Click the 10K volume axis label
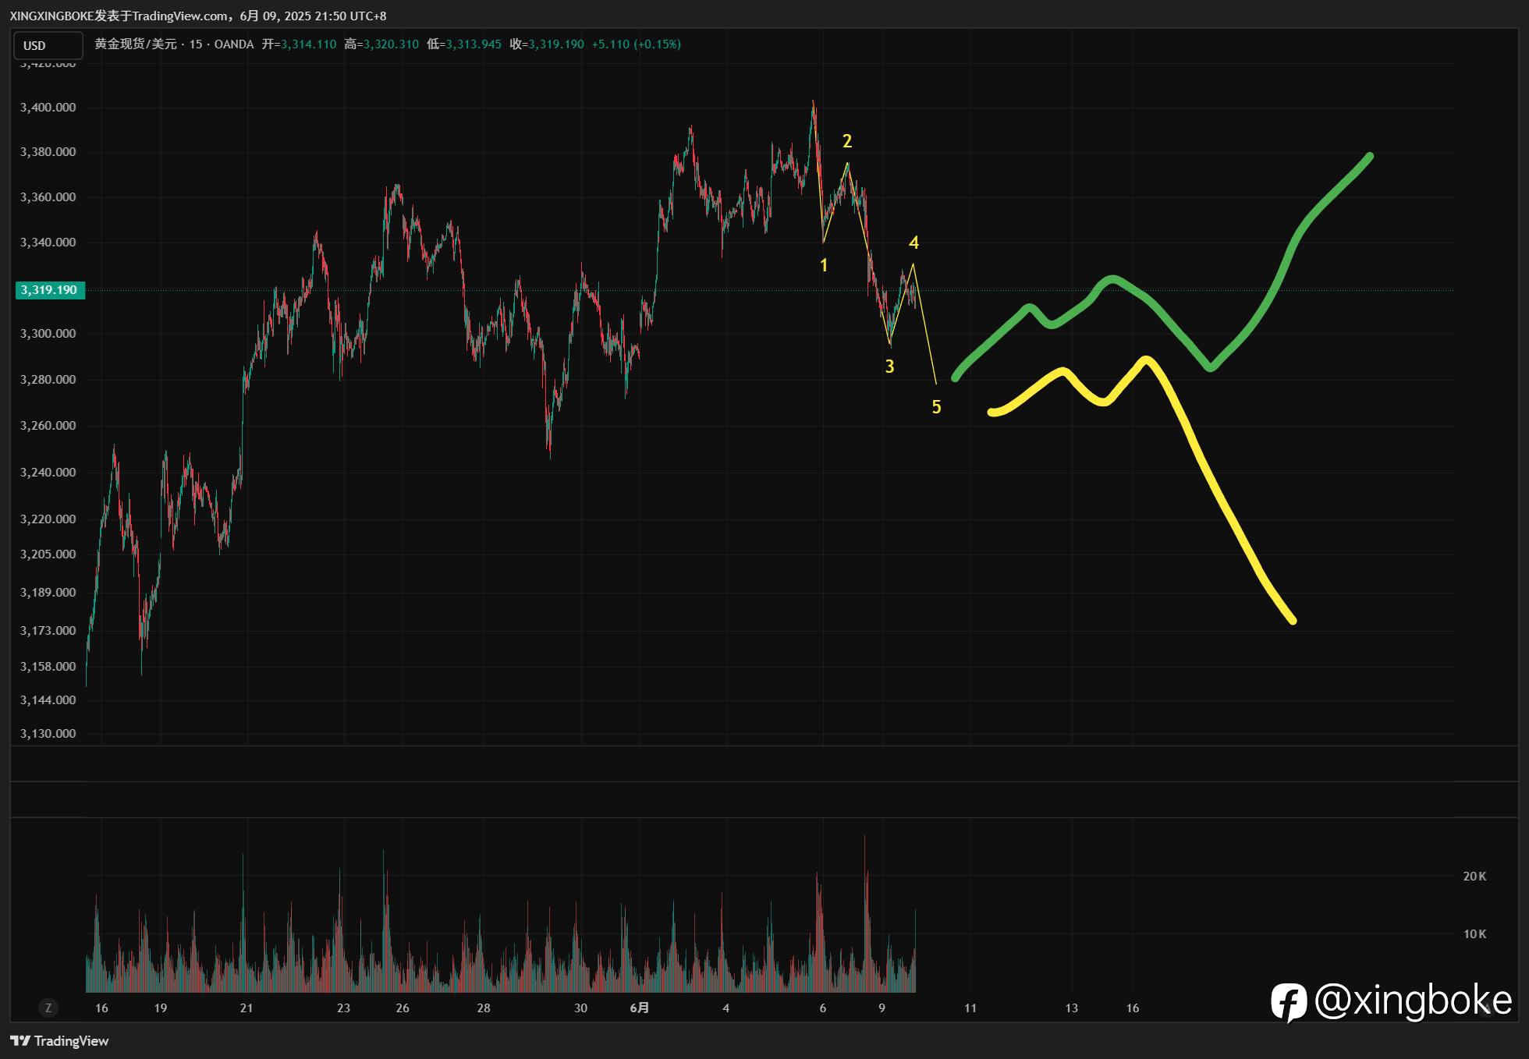The image size is (1529, 1059). [x=1474, y=934]
